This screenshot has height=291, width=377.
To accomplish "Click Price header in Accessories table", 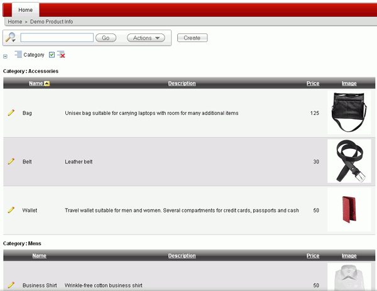I will (x=313, y=83).
